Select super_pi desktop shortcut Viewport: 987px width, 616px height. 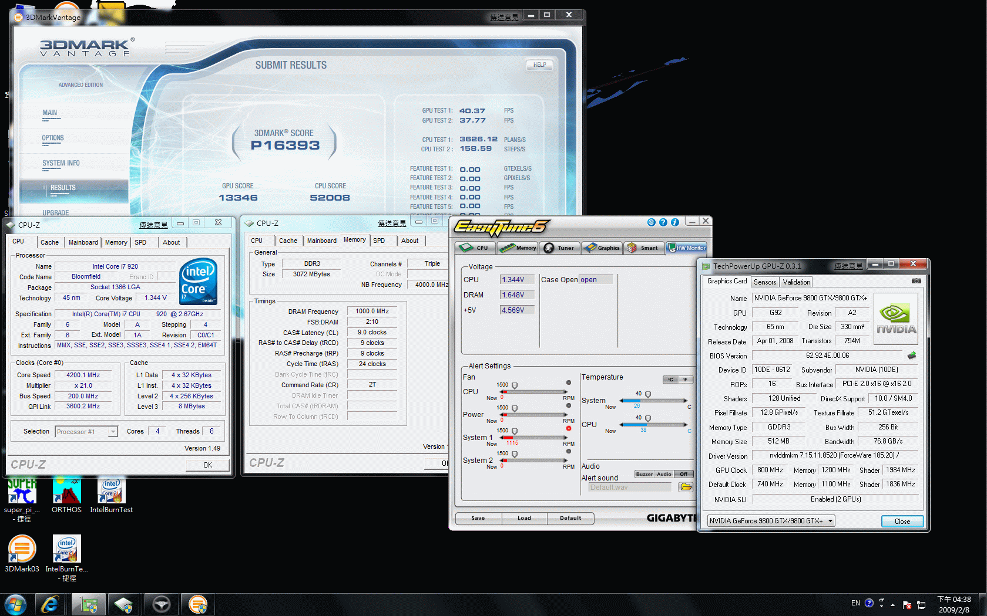[x=22, y=500]
